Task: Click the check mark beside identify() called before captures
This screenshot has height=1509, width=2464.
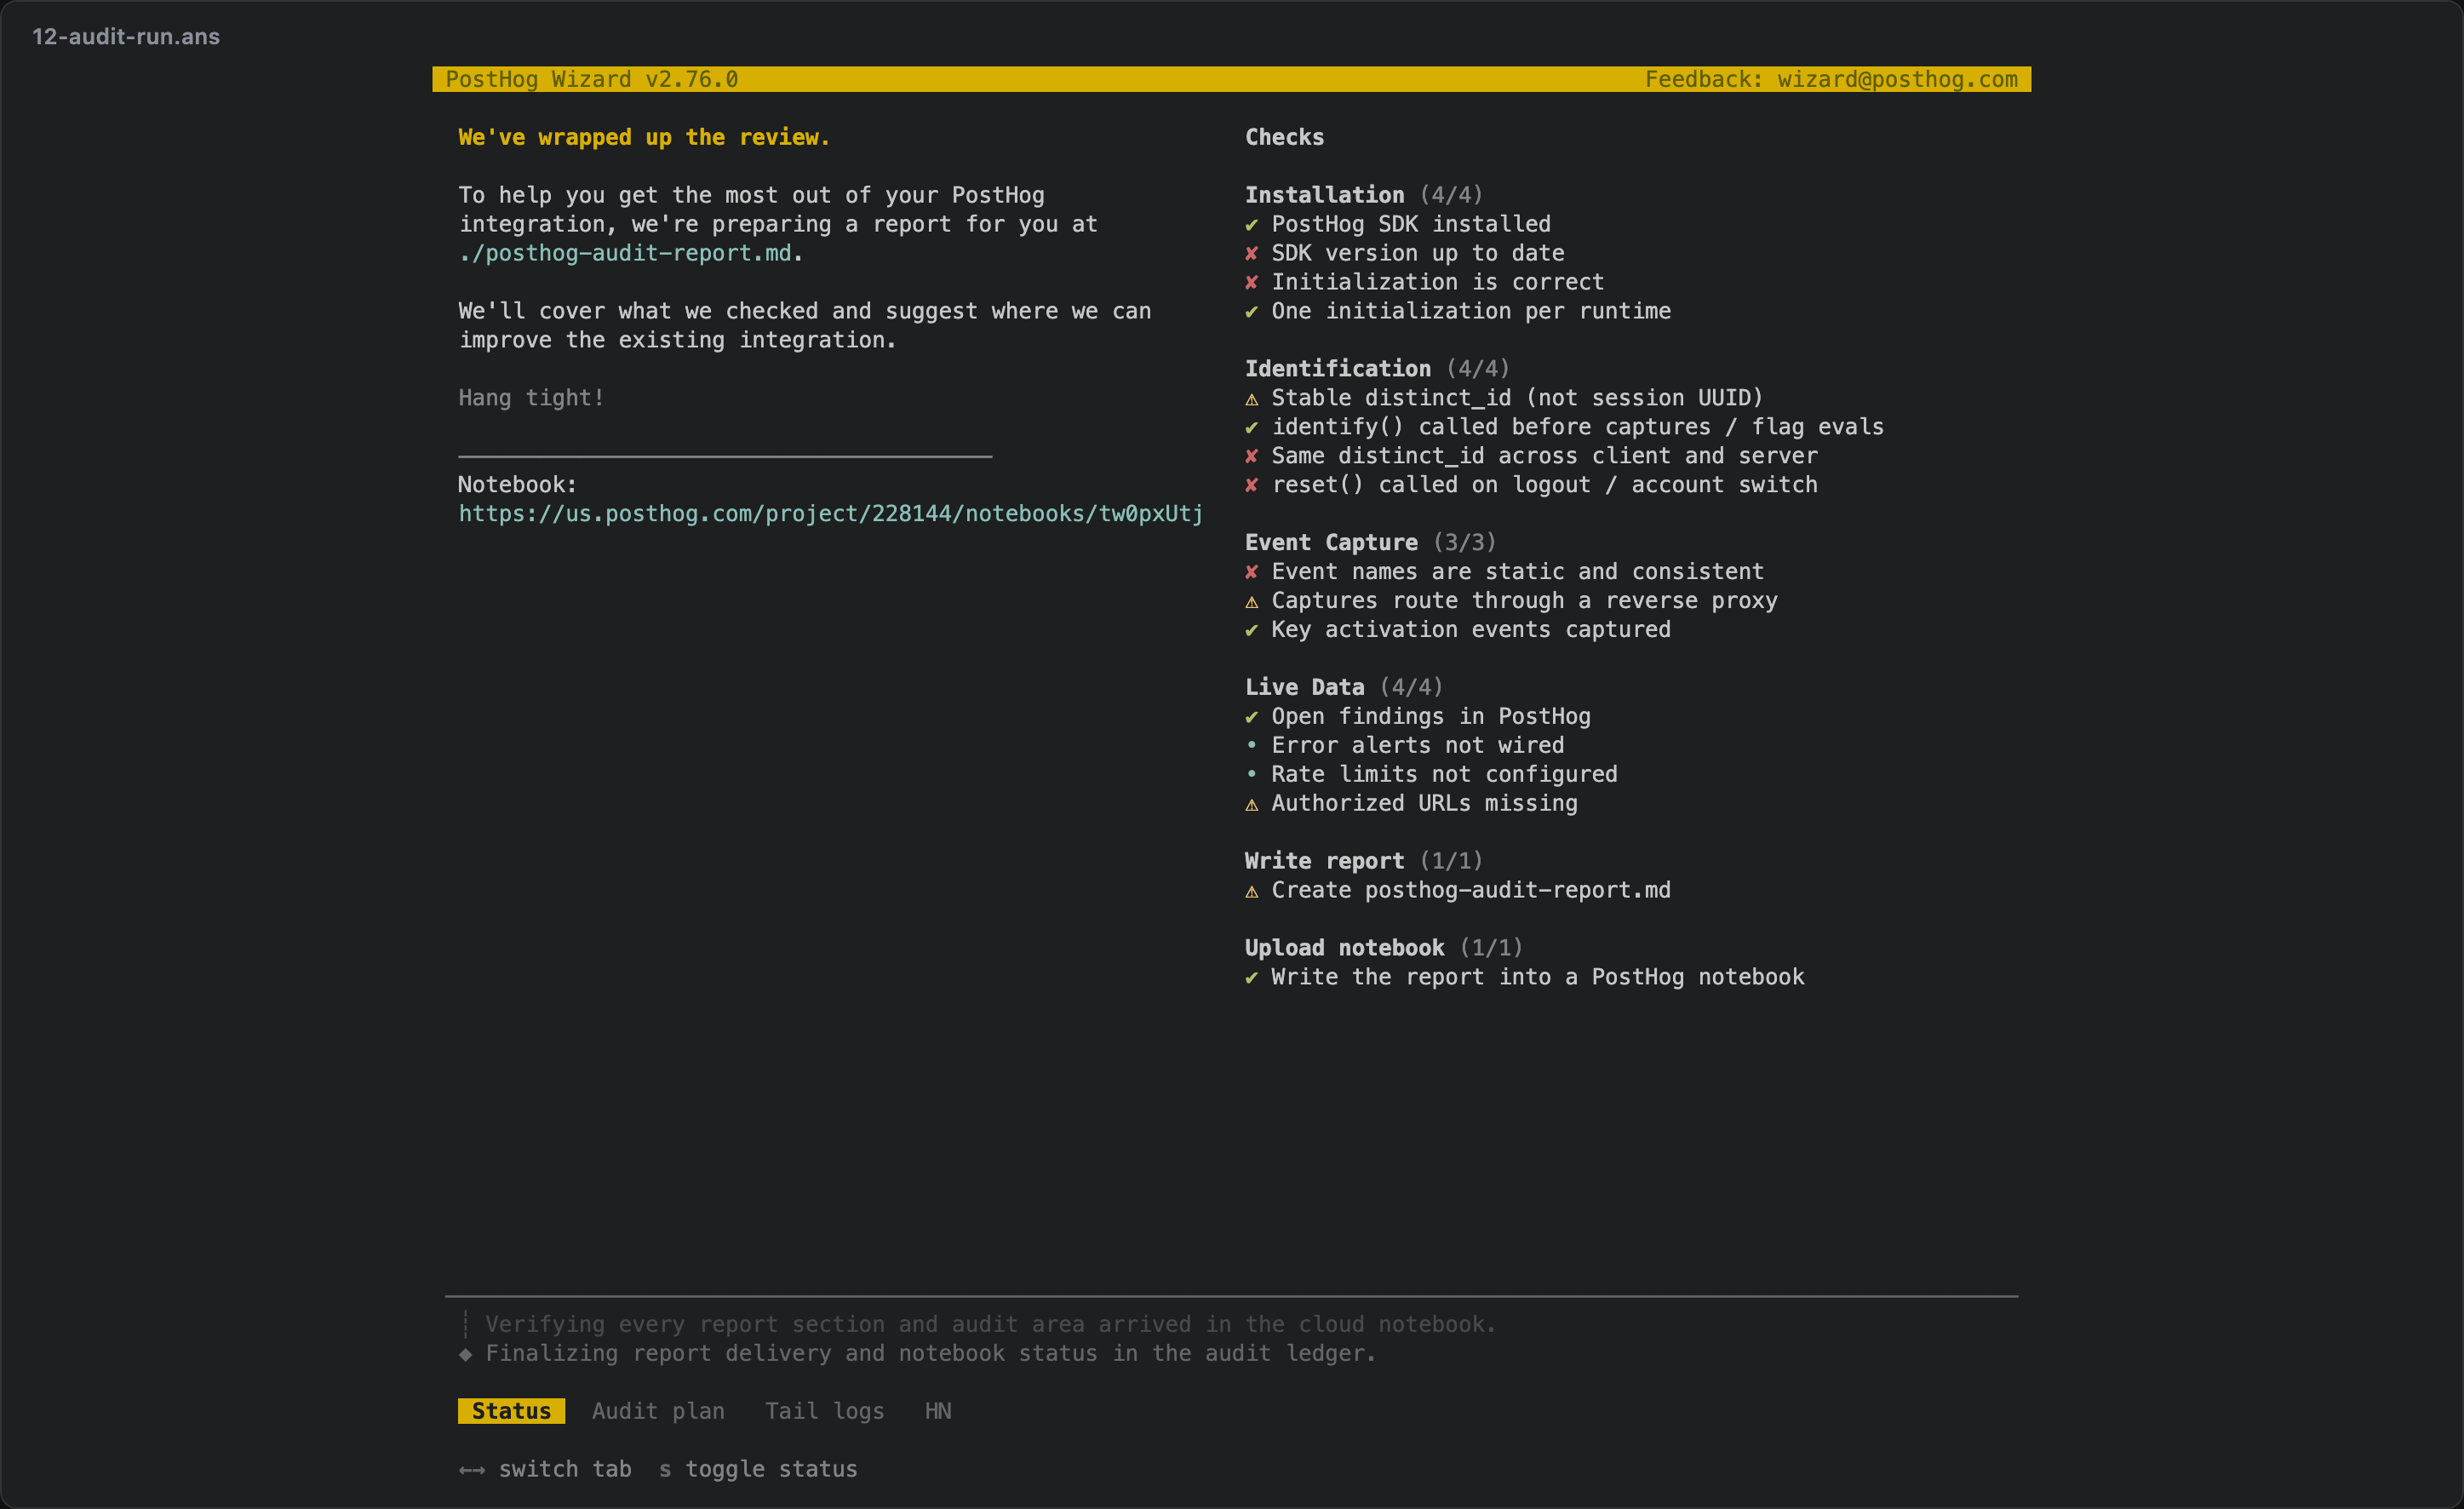Action: (1251, 428)
